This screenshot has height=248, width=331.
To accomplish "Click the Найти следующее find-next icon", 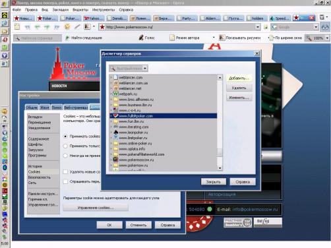I will 67,38.
